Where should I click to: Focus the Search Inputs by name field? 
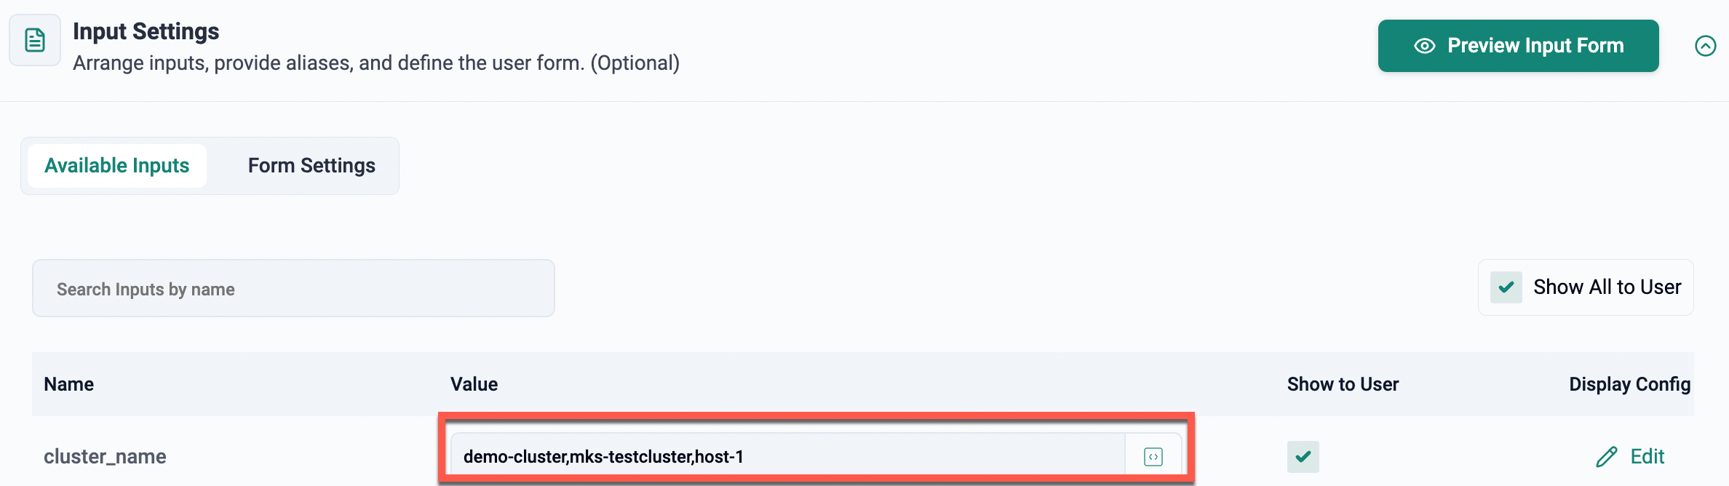293,289
